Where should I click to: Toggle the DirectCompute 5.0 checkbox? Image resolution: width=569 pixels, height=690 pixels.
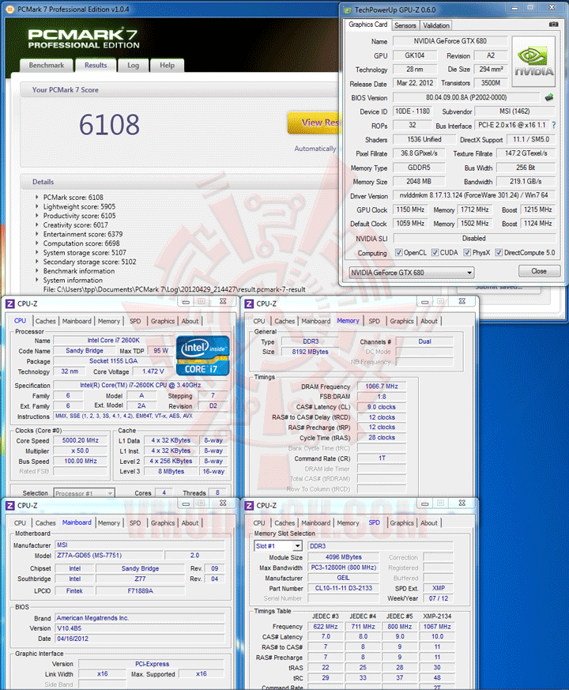499,253
